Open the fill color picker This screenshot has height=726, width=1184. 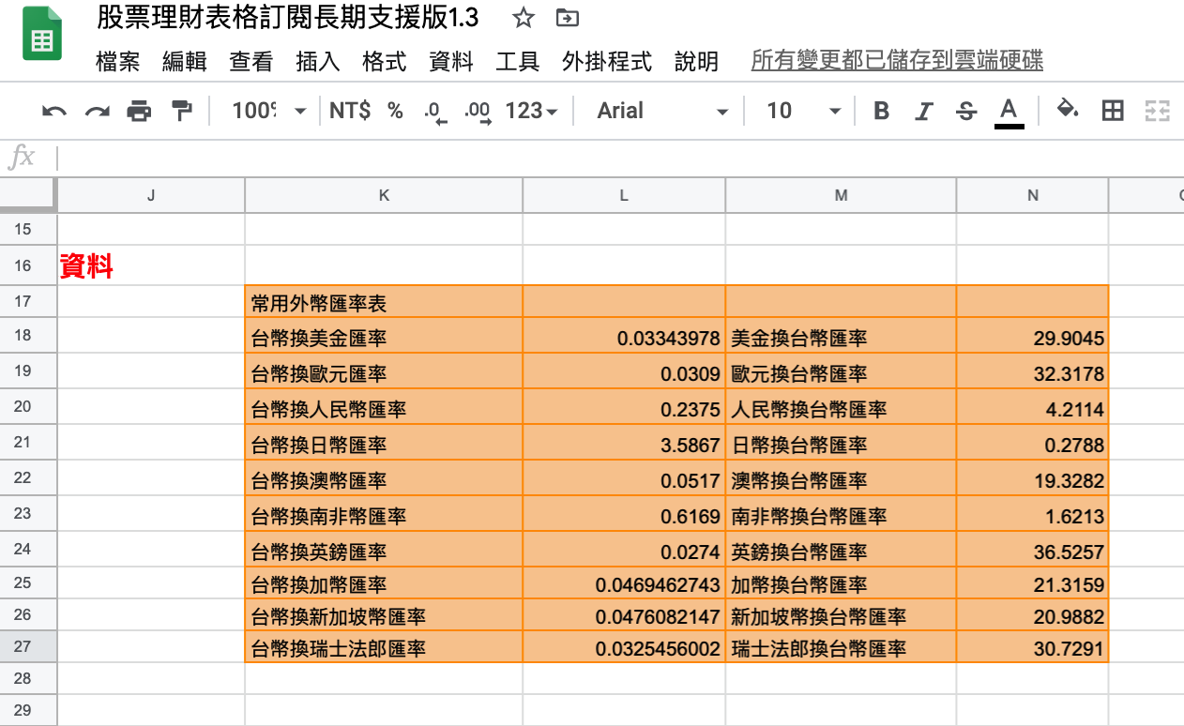coord(1068,110)
